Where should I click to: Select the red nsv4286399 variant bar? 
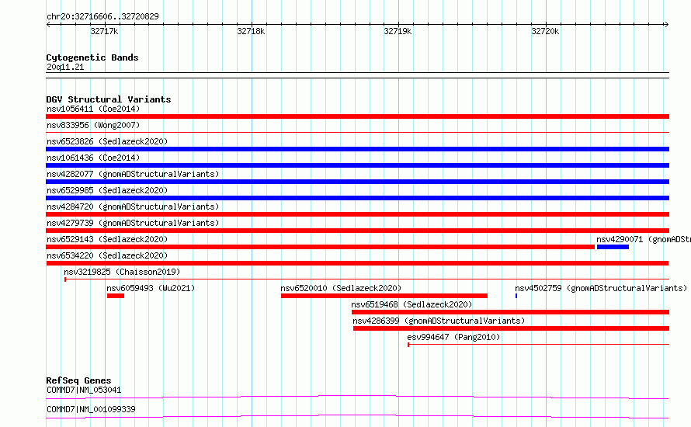coord(511,328)
